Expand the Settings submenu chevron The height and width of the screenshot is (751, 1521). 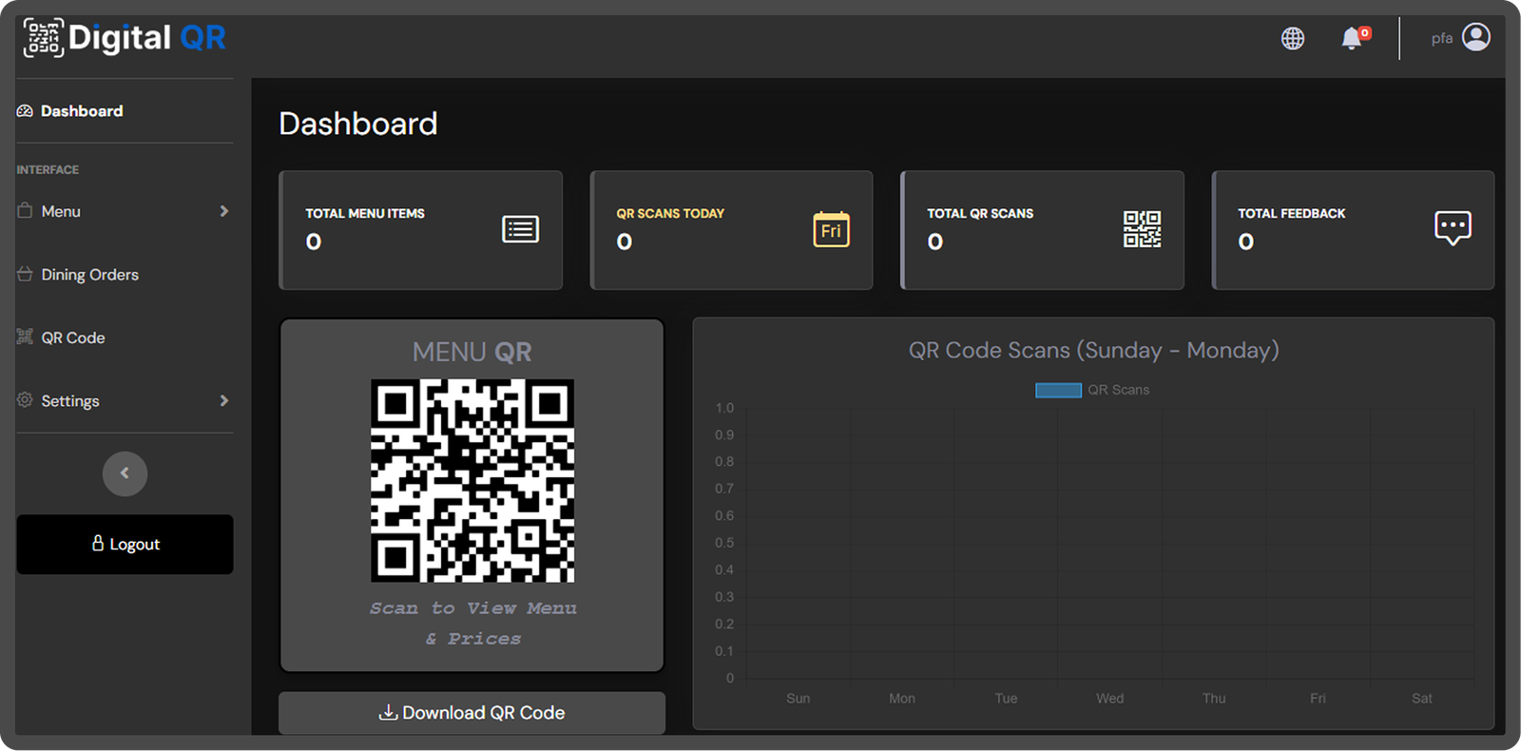pyautogui.click(x=224, y=401)
